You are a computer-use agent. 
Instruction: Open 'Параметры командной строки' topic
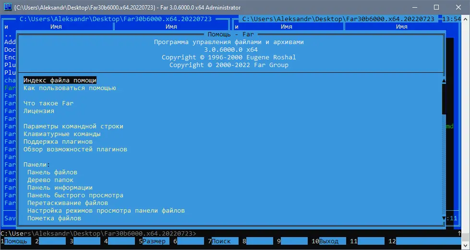pyautogui.click(x=73, y=126)
